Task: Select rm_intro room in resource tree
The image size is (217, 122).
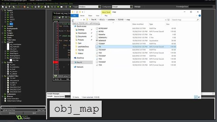Action: point(13,65)
